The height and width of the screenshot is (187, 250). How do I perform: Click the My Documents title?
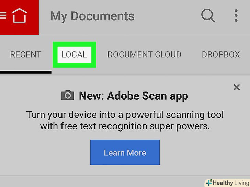tap(92, 16)
